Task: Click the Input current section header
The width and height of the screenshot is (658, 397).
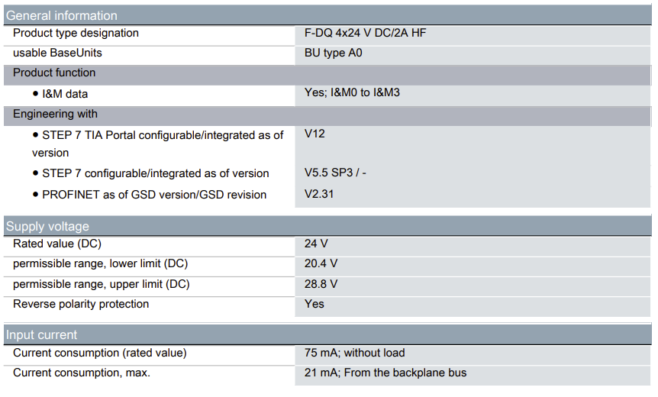Action: point(41,334)
